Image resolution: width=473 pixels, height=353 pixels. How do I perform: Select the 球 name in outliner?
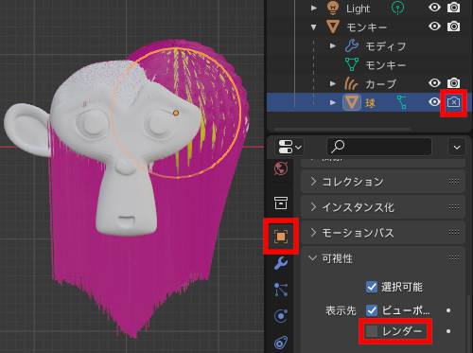pos(370,102)
